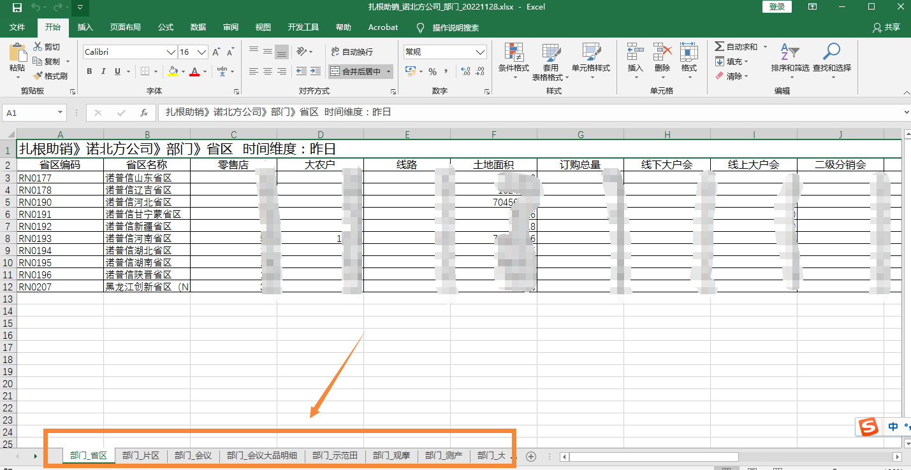Switch to the Acrobat ribbon tab
911x470 pixels.
tap(383, 27)
